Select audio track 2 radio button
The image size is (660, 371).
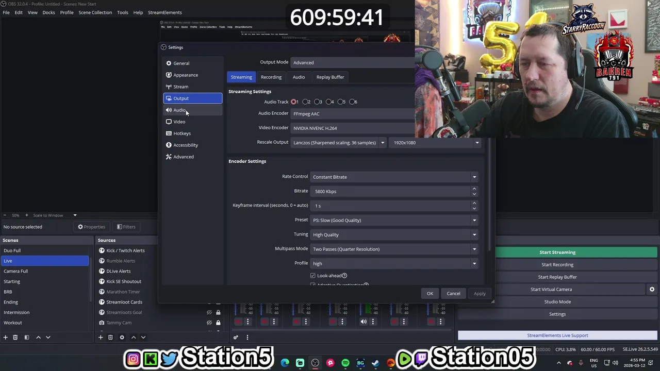coord(306,102)
